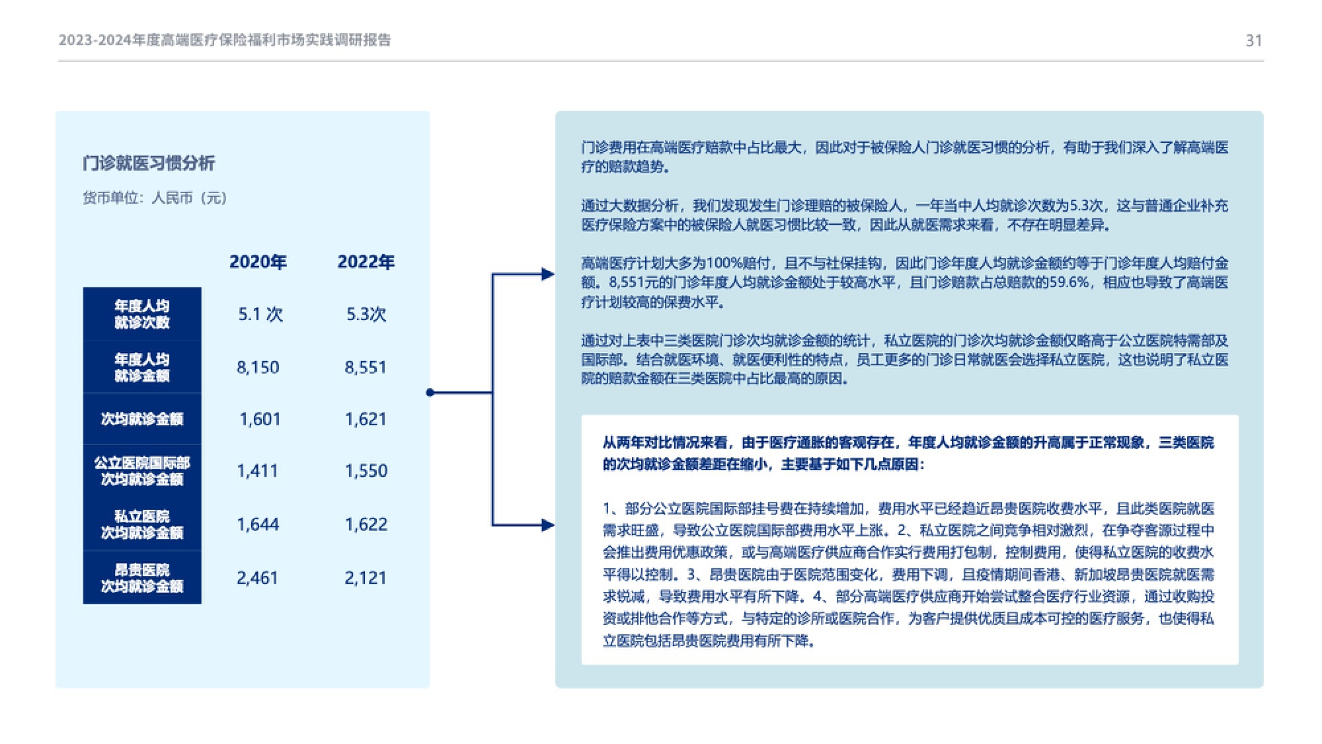Viewport: 1322px width, 744px height.
Task: Click the 私立医院次均就诊金额 label cell
Action: 142,524
